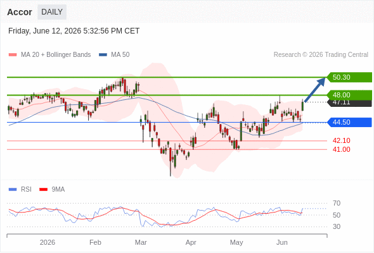Click the DAILY timeframe button
This screenshot has height=253, width=374.
coord(52,12)
